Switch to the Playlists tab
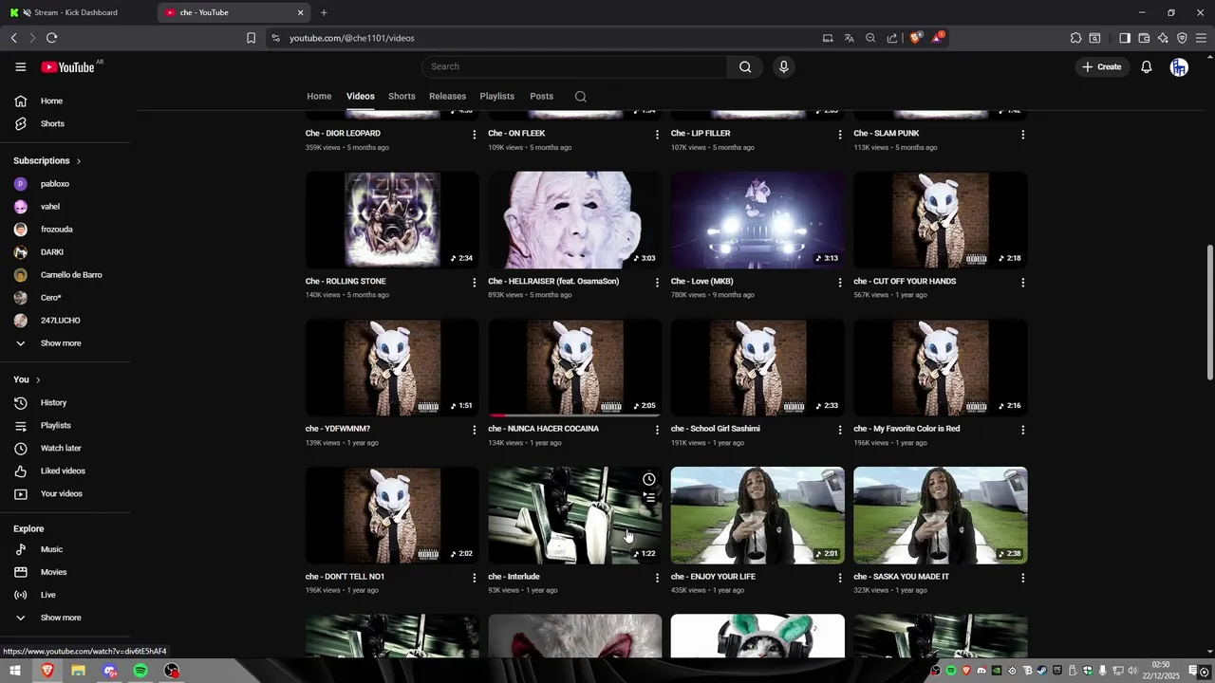Viewport: 1215px width, 683px height. pyautogui.click(x=496, y=96)
